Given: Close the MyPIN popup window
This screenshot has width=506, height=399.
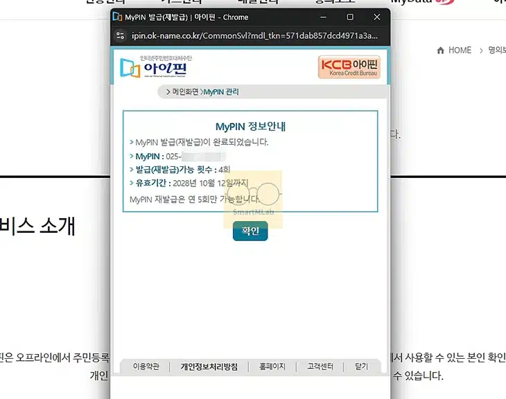Looking at the screenshot, I should pyautogui.click(x=377, y=17).
